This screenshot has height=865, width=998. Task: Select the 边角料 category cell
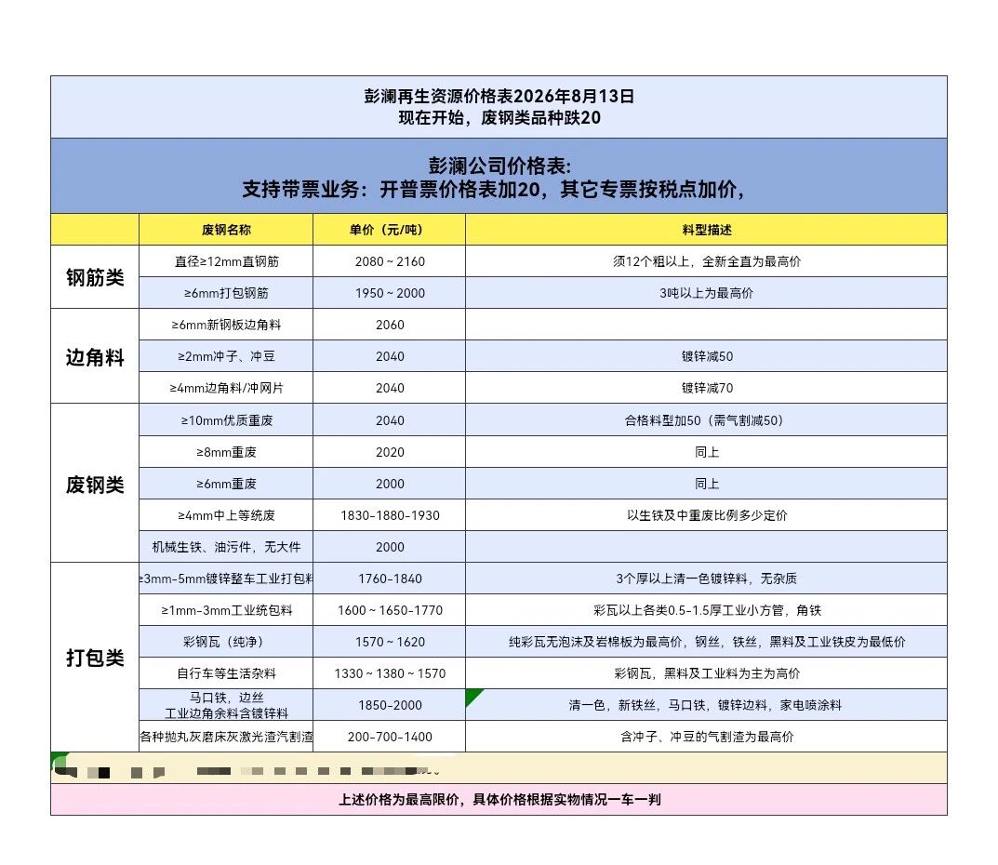[95, 356]
